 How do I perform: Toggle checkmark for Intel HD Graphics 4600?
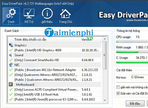point(11,50)
